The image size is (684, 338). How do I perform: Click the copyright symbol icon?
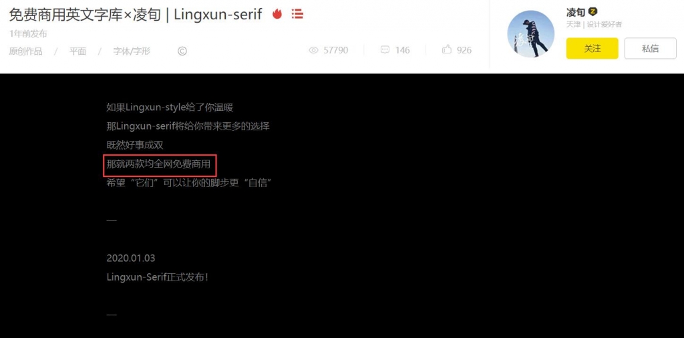pyautogui.click(x=182, y=51)
